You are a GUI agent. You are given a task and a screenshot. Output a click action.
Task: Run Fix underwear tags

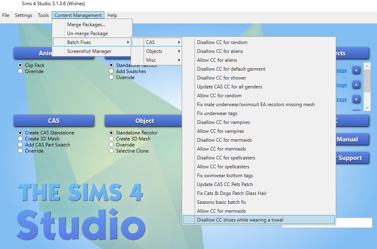click(259, 113)
